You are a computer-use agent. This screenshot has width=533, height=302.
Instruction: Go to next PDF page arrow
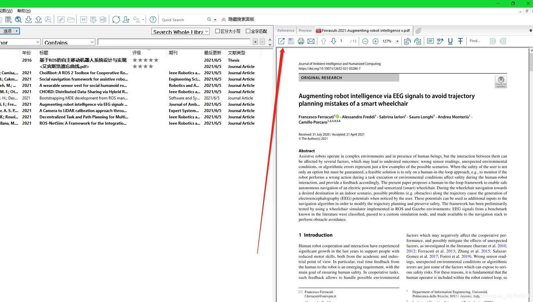(x=334, y=41)
